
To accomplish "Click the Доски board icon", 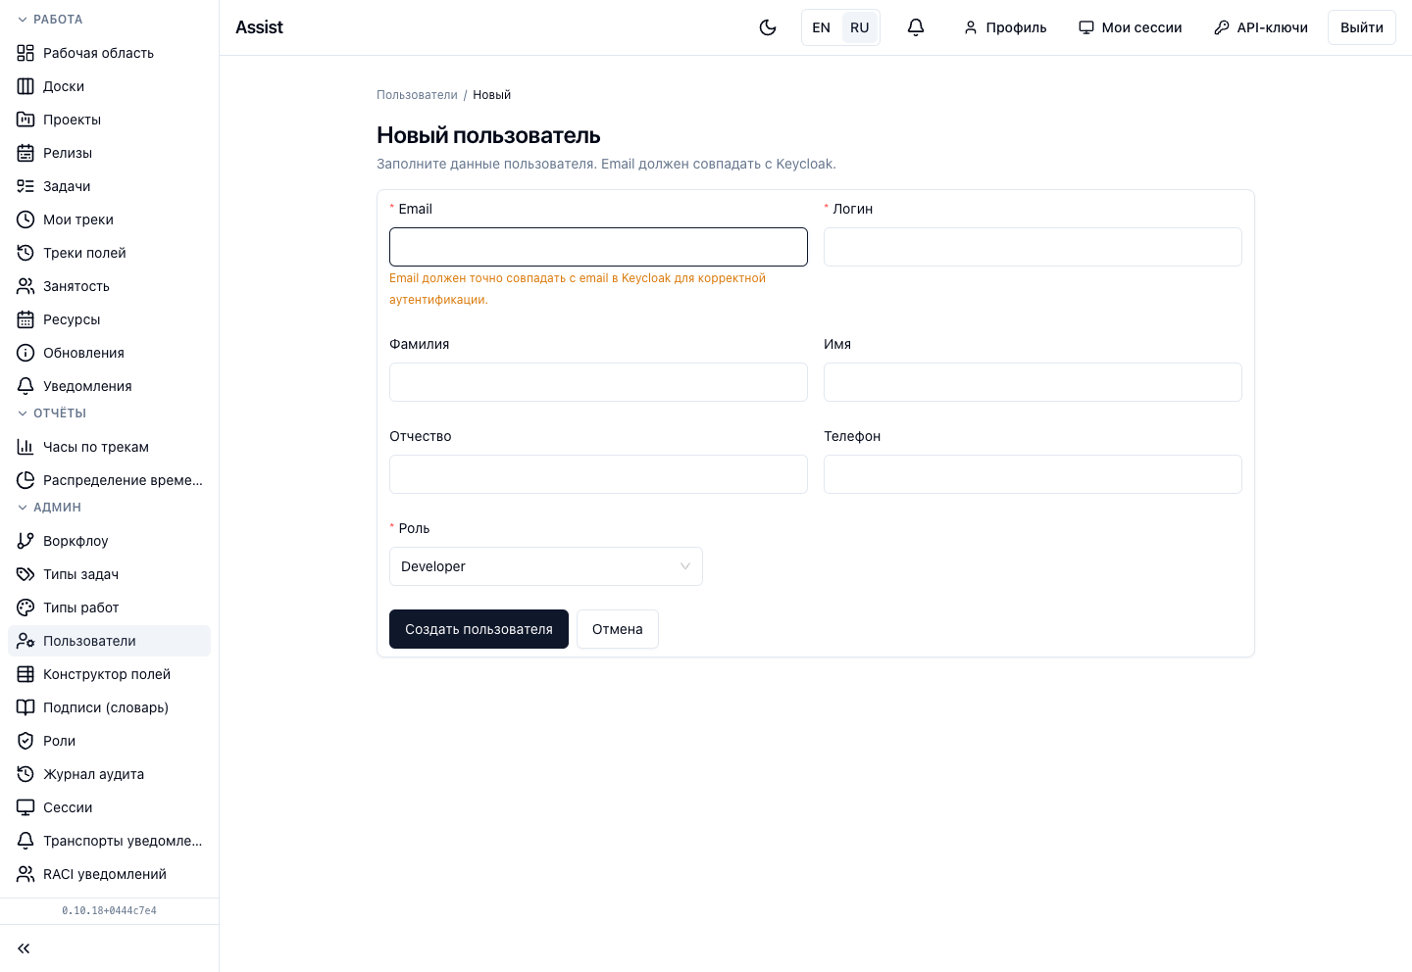I will pos(25,86).
